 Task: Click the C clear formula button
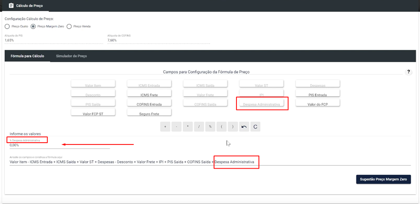click(255, 127)
